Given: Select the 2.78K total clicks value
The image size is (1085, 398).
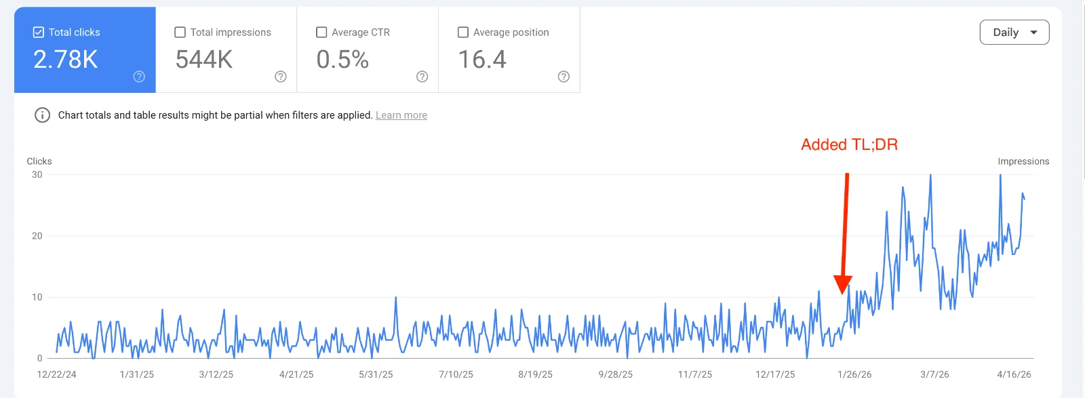Looking at the screenshot, I should 66,60.
